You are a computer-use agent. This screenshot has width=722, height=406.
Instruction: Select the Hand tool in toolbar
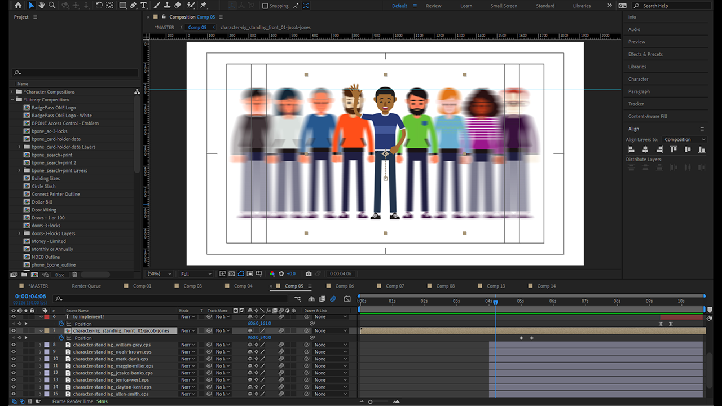click(x=42, y=5)
